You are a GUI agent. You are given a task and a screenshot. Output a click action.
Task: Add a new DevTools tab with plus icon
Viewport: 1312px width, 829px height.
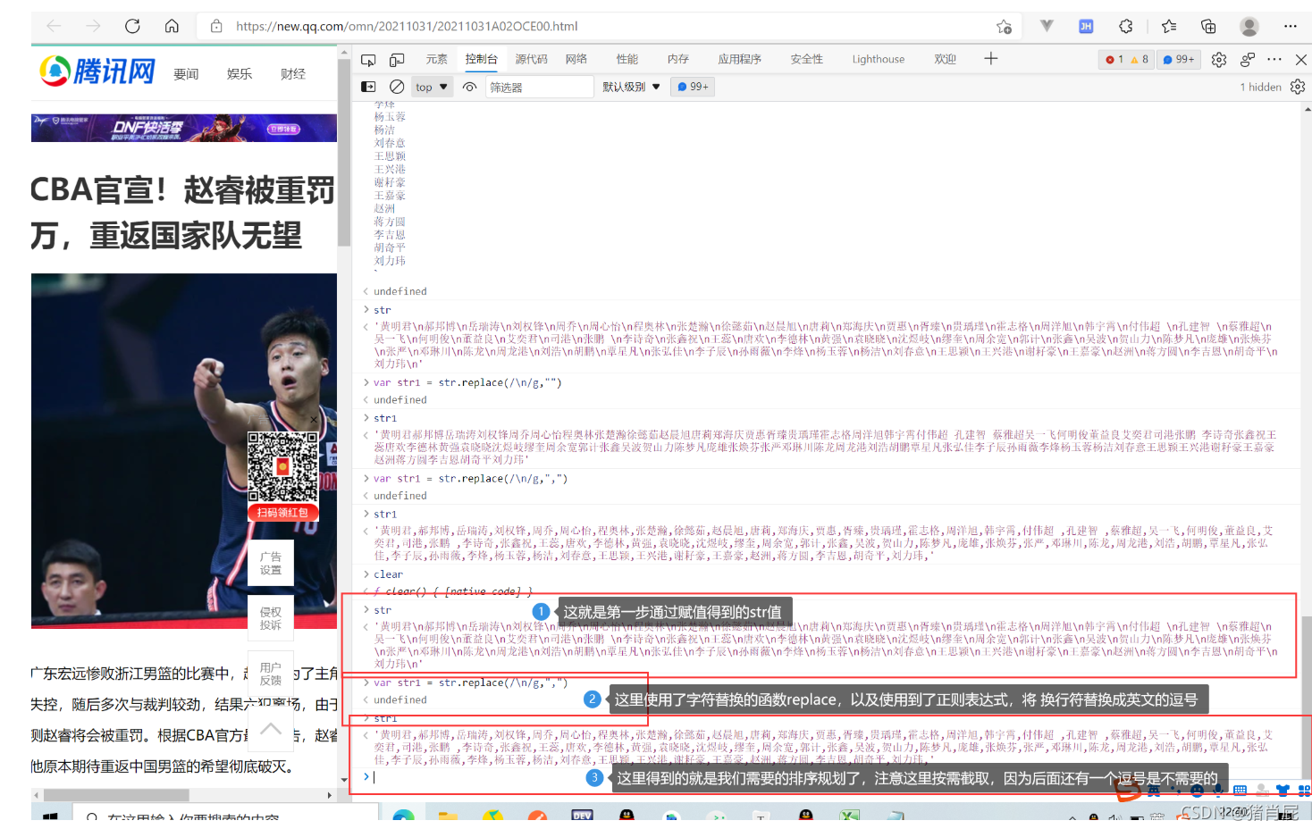coord(990,59)
